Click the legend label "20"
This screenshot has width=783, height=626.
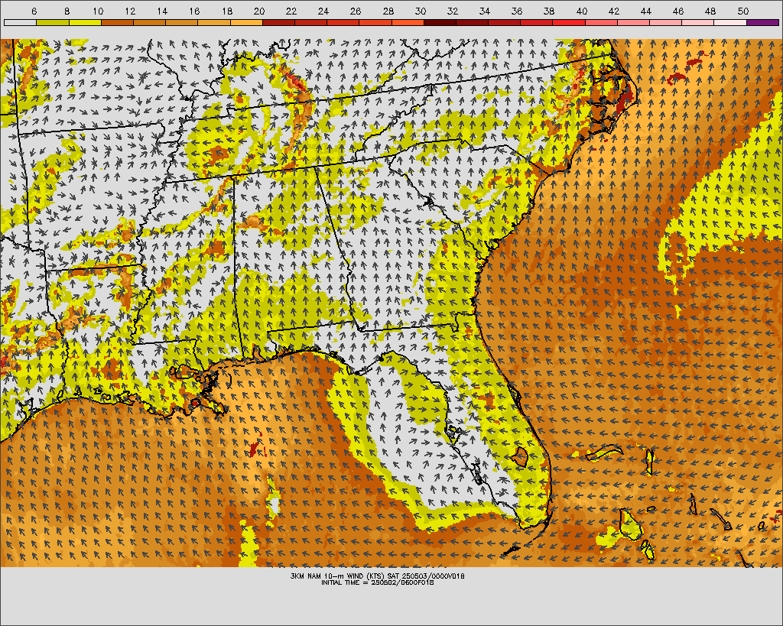[x=259, y=11]
